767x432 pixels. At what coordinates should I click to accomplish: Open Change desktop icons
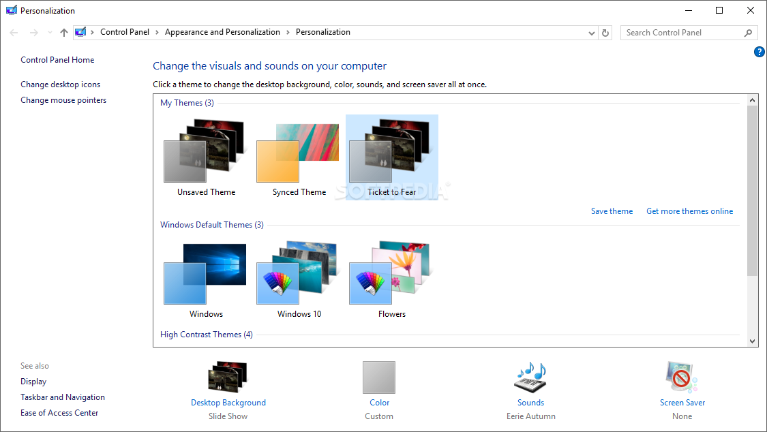[x=60, y=84]
